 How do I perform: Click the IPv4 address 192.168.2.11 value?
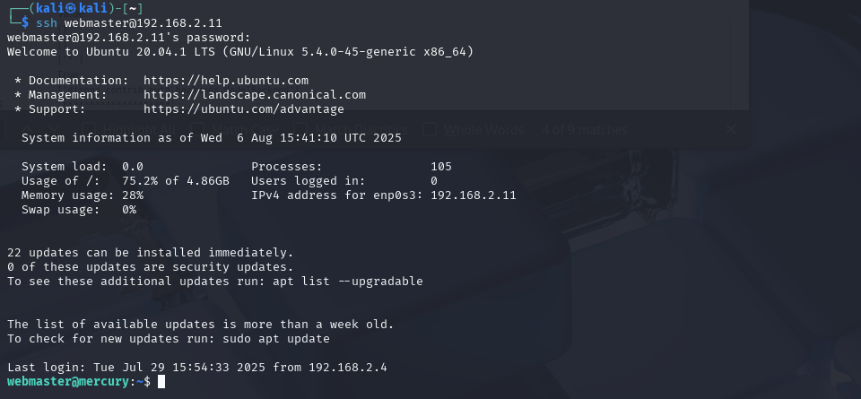point(474,195)
